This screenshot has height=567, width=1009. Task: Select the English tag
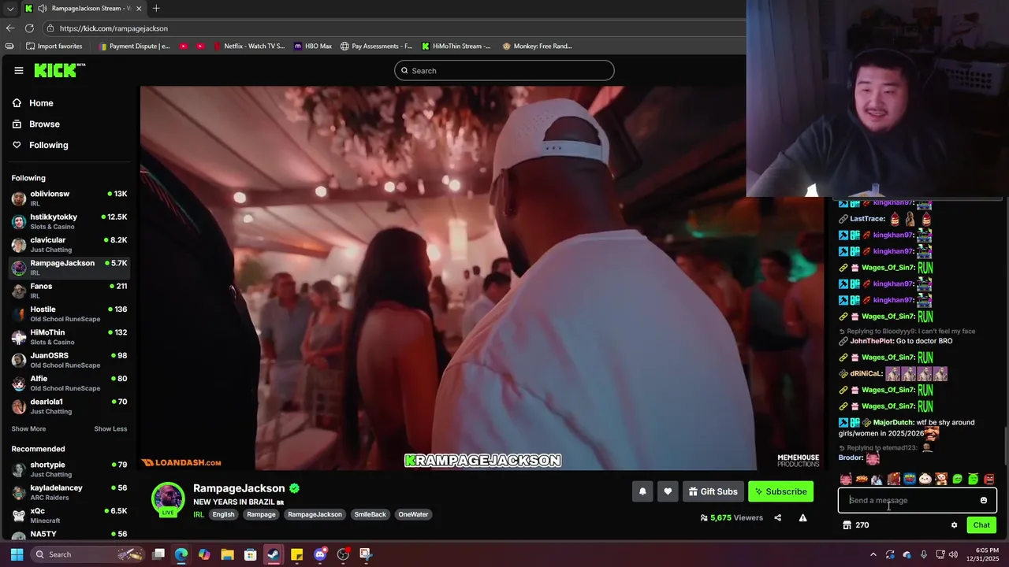tap(223, 514)
